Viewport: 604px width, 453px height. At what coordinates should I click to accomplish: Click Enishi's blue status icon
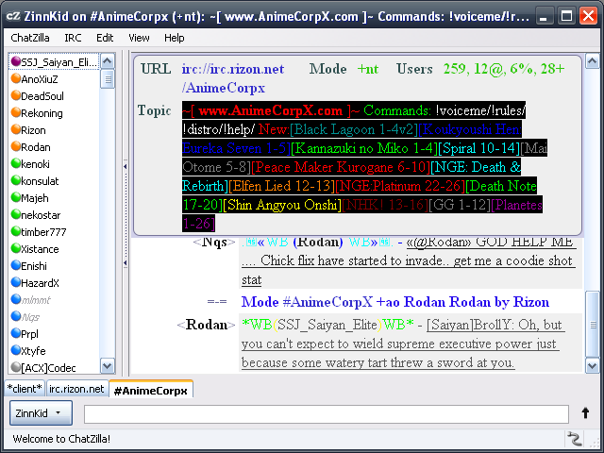point(15,266)
